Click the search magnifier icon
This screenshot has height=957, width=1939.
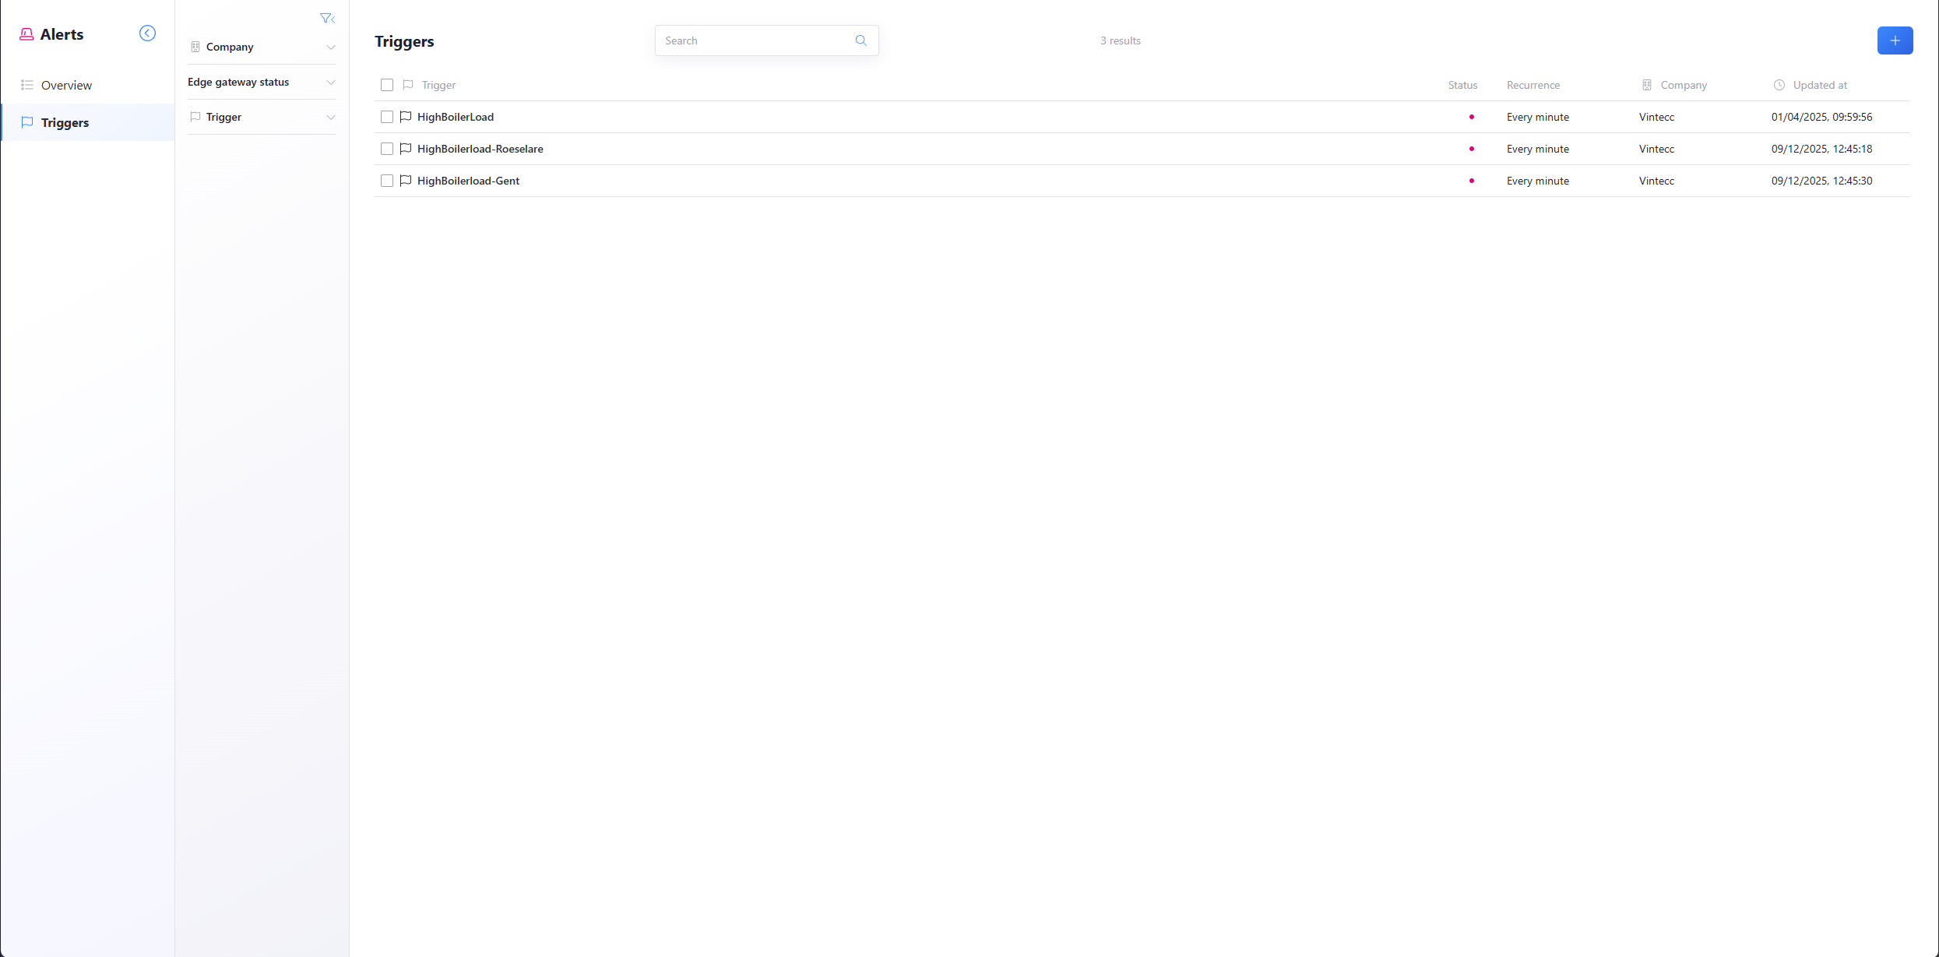pos(860,40)
